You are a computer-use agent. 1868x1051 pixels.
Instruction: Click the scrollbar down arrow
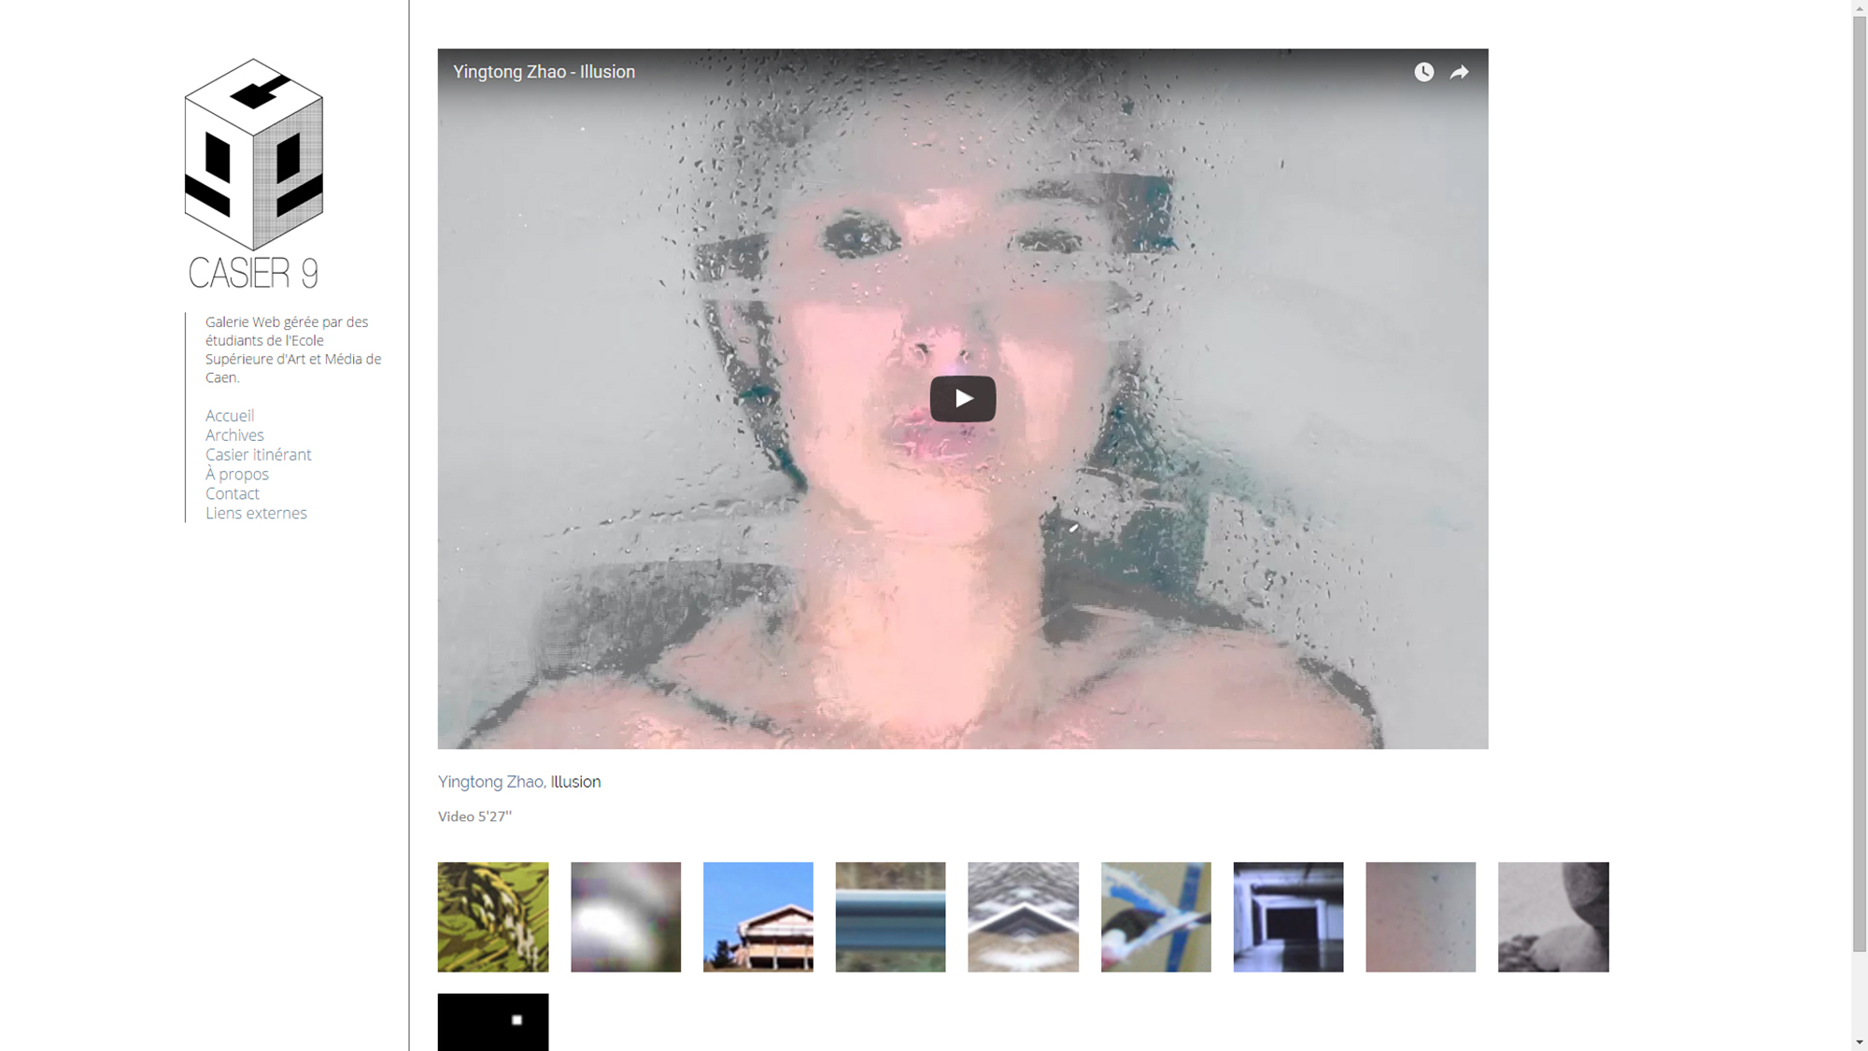tap(1860, 1043)
